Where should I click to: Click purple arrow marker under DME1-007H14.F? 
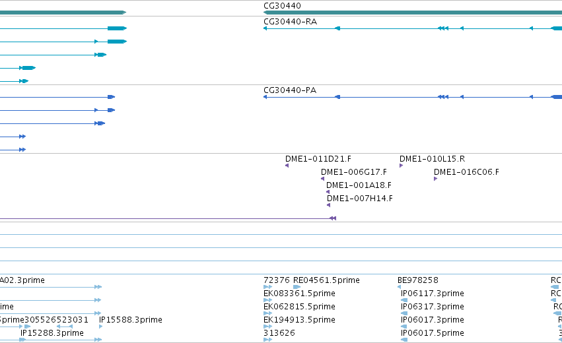click(x=328, y=205)
